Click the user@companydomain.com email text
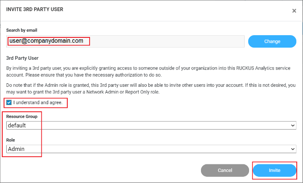 tap(46, 41)
